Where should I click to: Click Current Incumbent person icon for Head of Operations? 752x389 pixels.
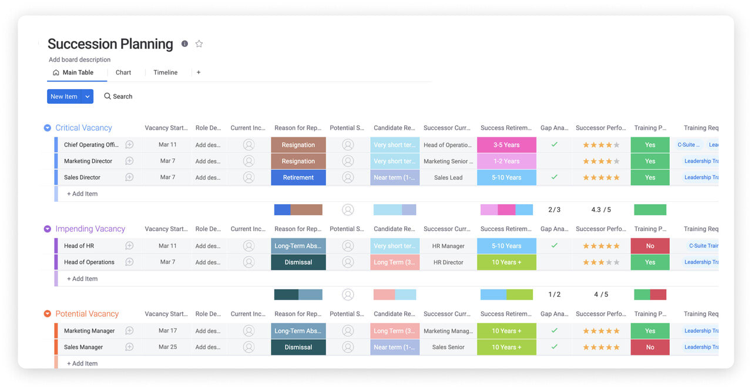[x=249, y=262]
